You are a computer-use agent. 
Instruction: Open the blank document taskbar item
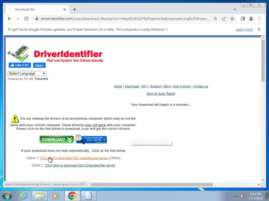[89, 196]
